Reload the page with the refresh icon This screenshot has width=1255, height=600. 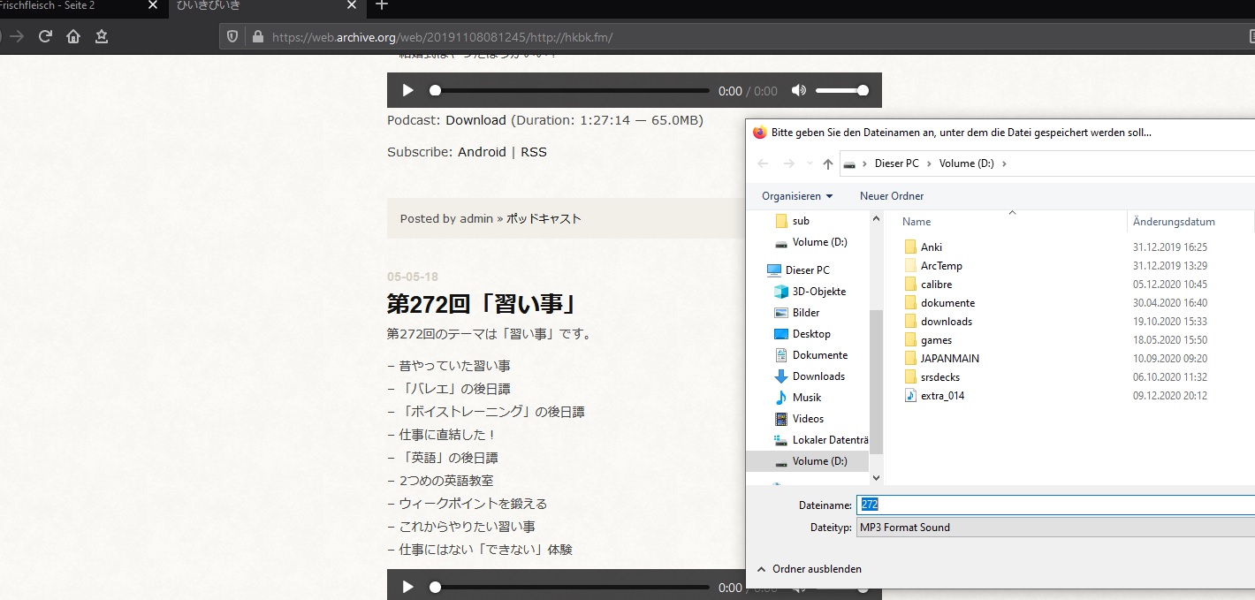[x=45, y=36]
